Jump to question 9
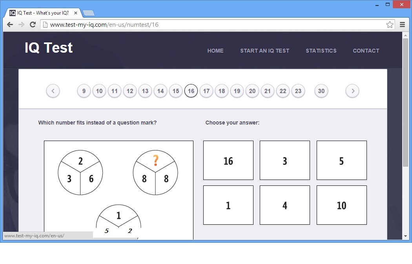The width and height of the screenshot is (412, 264). [x=84, y=91]
